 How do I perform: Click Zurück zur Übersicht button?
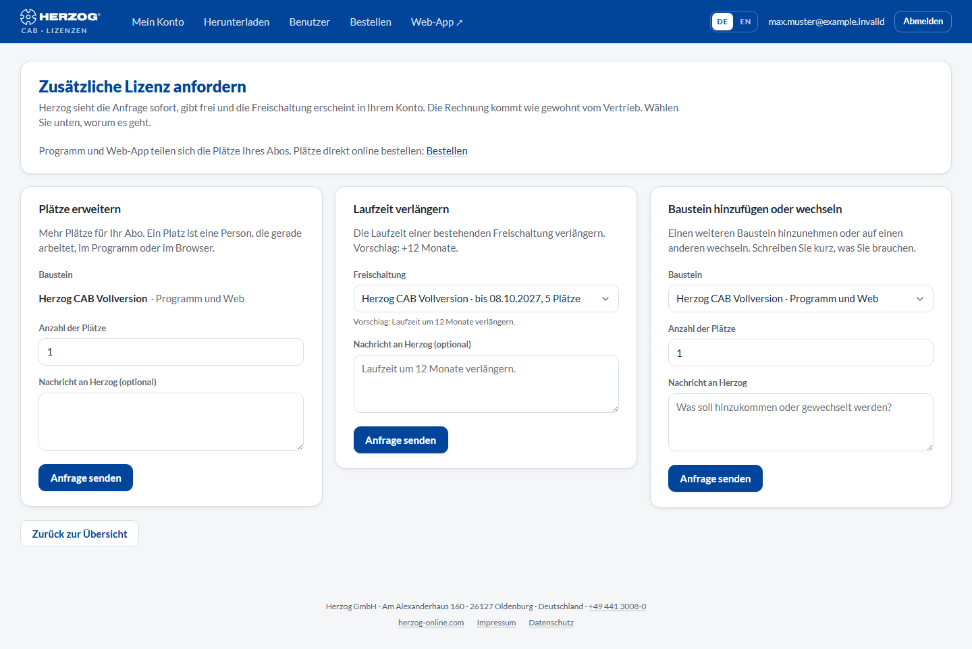[x=80, y=534]
